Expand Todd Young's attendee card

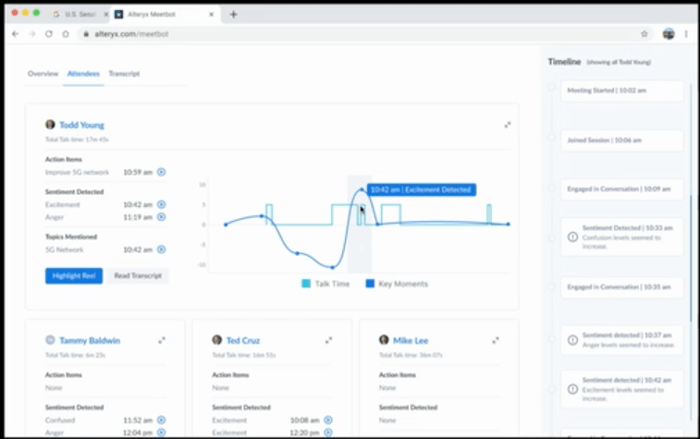point(507,125)
